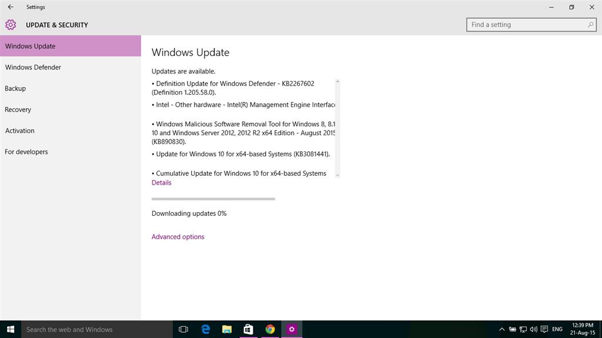Open Advanced options link
Image resolution: width=602 pixels, height=338 pixels.
178,237
